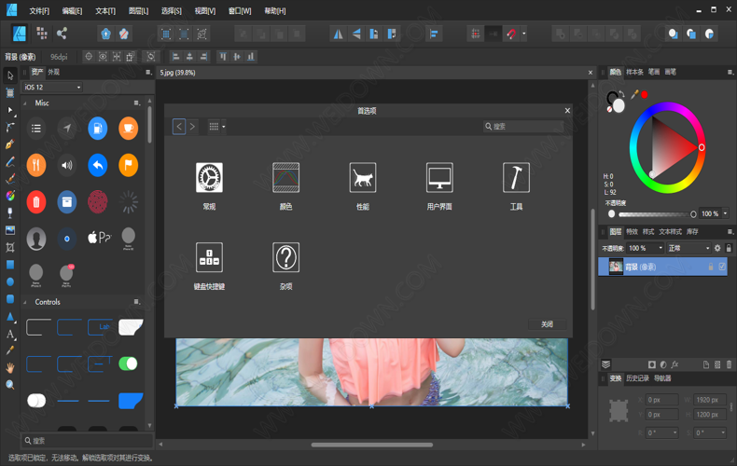The height and width of the screenshot is (466, 737).
Task: Open the iOS 12 assets dropdown
Action: tap(52, 87)
